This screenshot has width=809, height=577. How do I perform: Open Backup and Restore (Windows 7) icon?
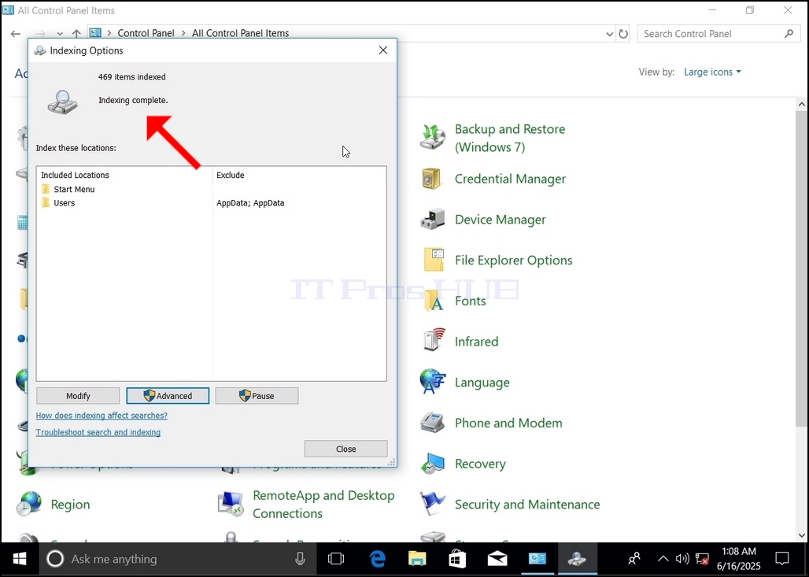click(432, 137)
